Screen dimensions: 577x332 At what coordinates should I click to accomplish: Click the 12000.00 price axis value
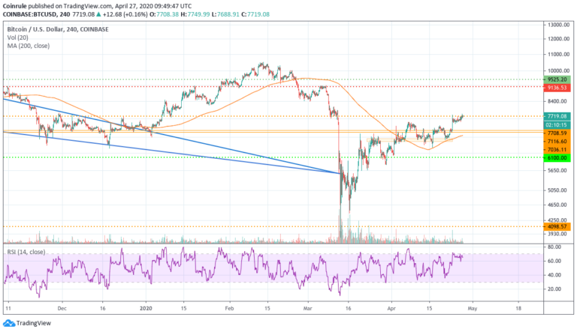(x=559, y=39)
